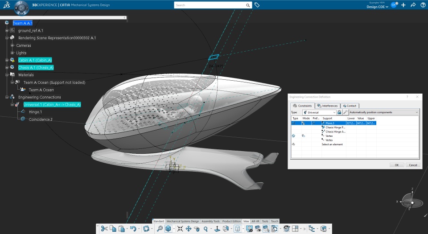
Task: Toggle the lock icon next to Type
Action: 339,112
